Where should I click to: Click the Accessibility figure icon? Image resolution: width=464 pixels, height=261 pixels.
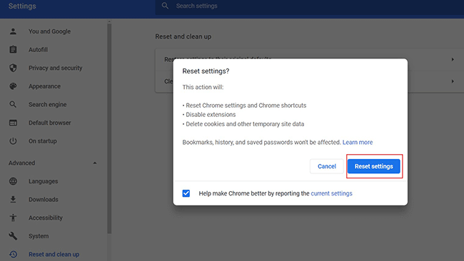(13, 217)
